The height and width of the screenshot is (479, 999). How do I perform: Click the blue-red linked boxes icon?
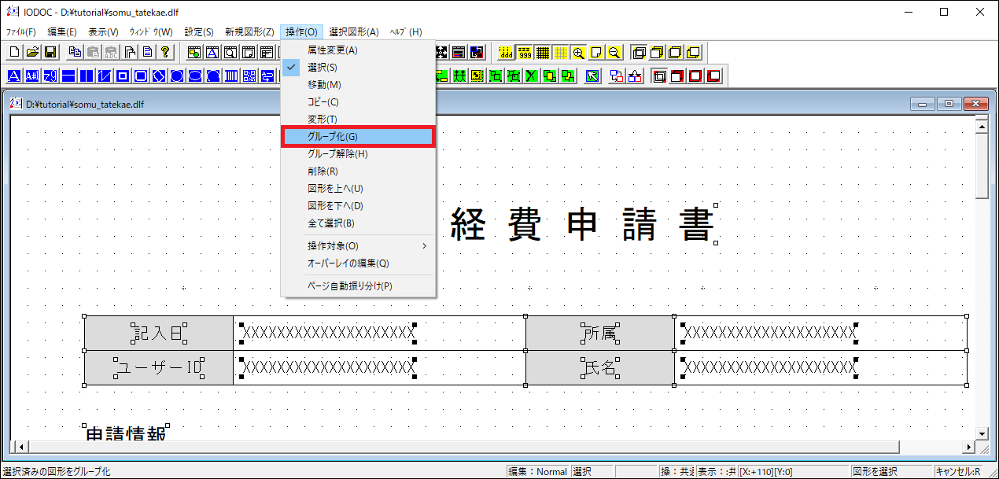click(617, 76)
